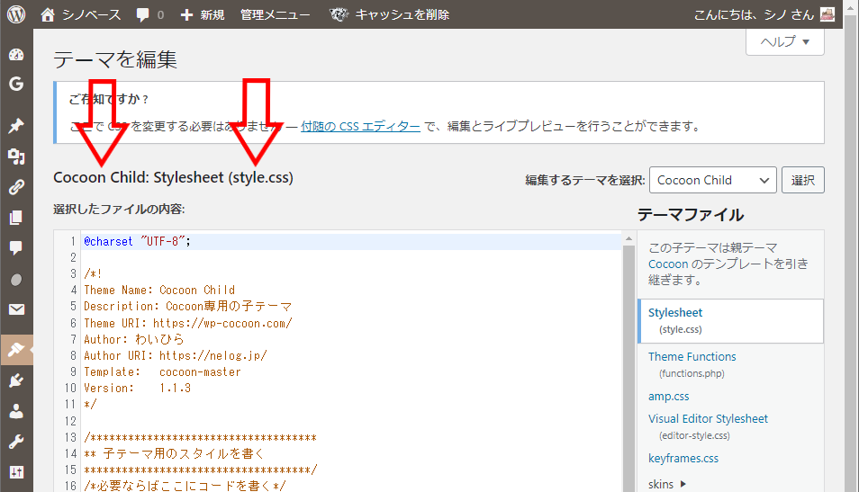Screen dimensions: 859x492
Task: Open Appearance via the paintbrush icon
Action: [x=16, y=350]
